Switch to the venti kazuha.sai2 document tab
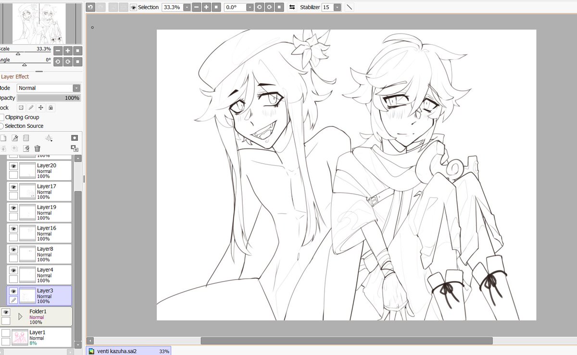577x355 pixels. [x=128, y=351]
